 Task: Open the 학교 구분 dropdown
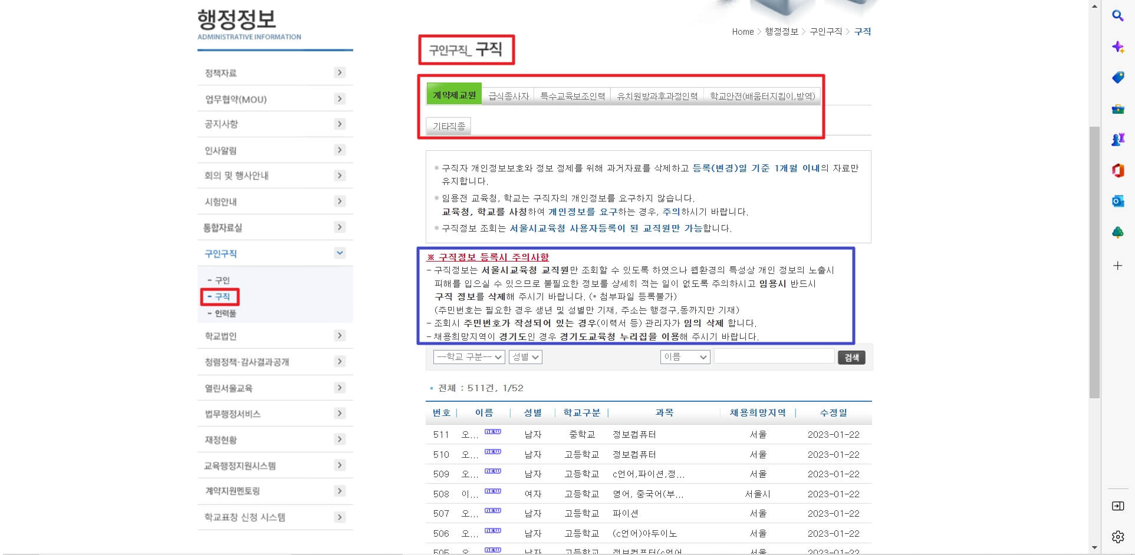469,356
